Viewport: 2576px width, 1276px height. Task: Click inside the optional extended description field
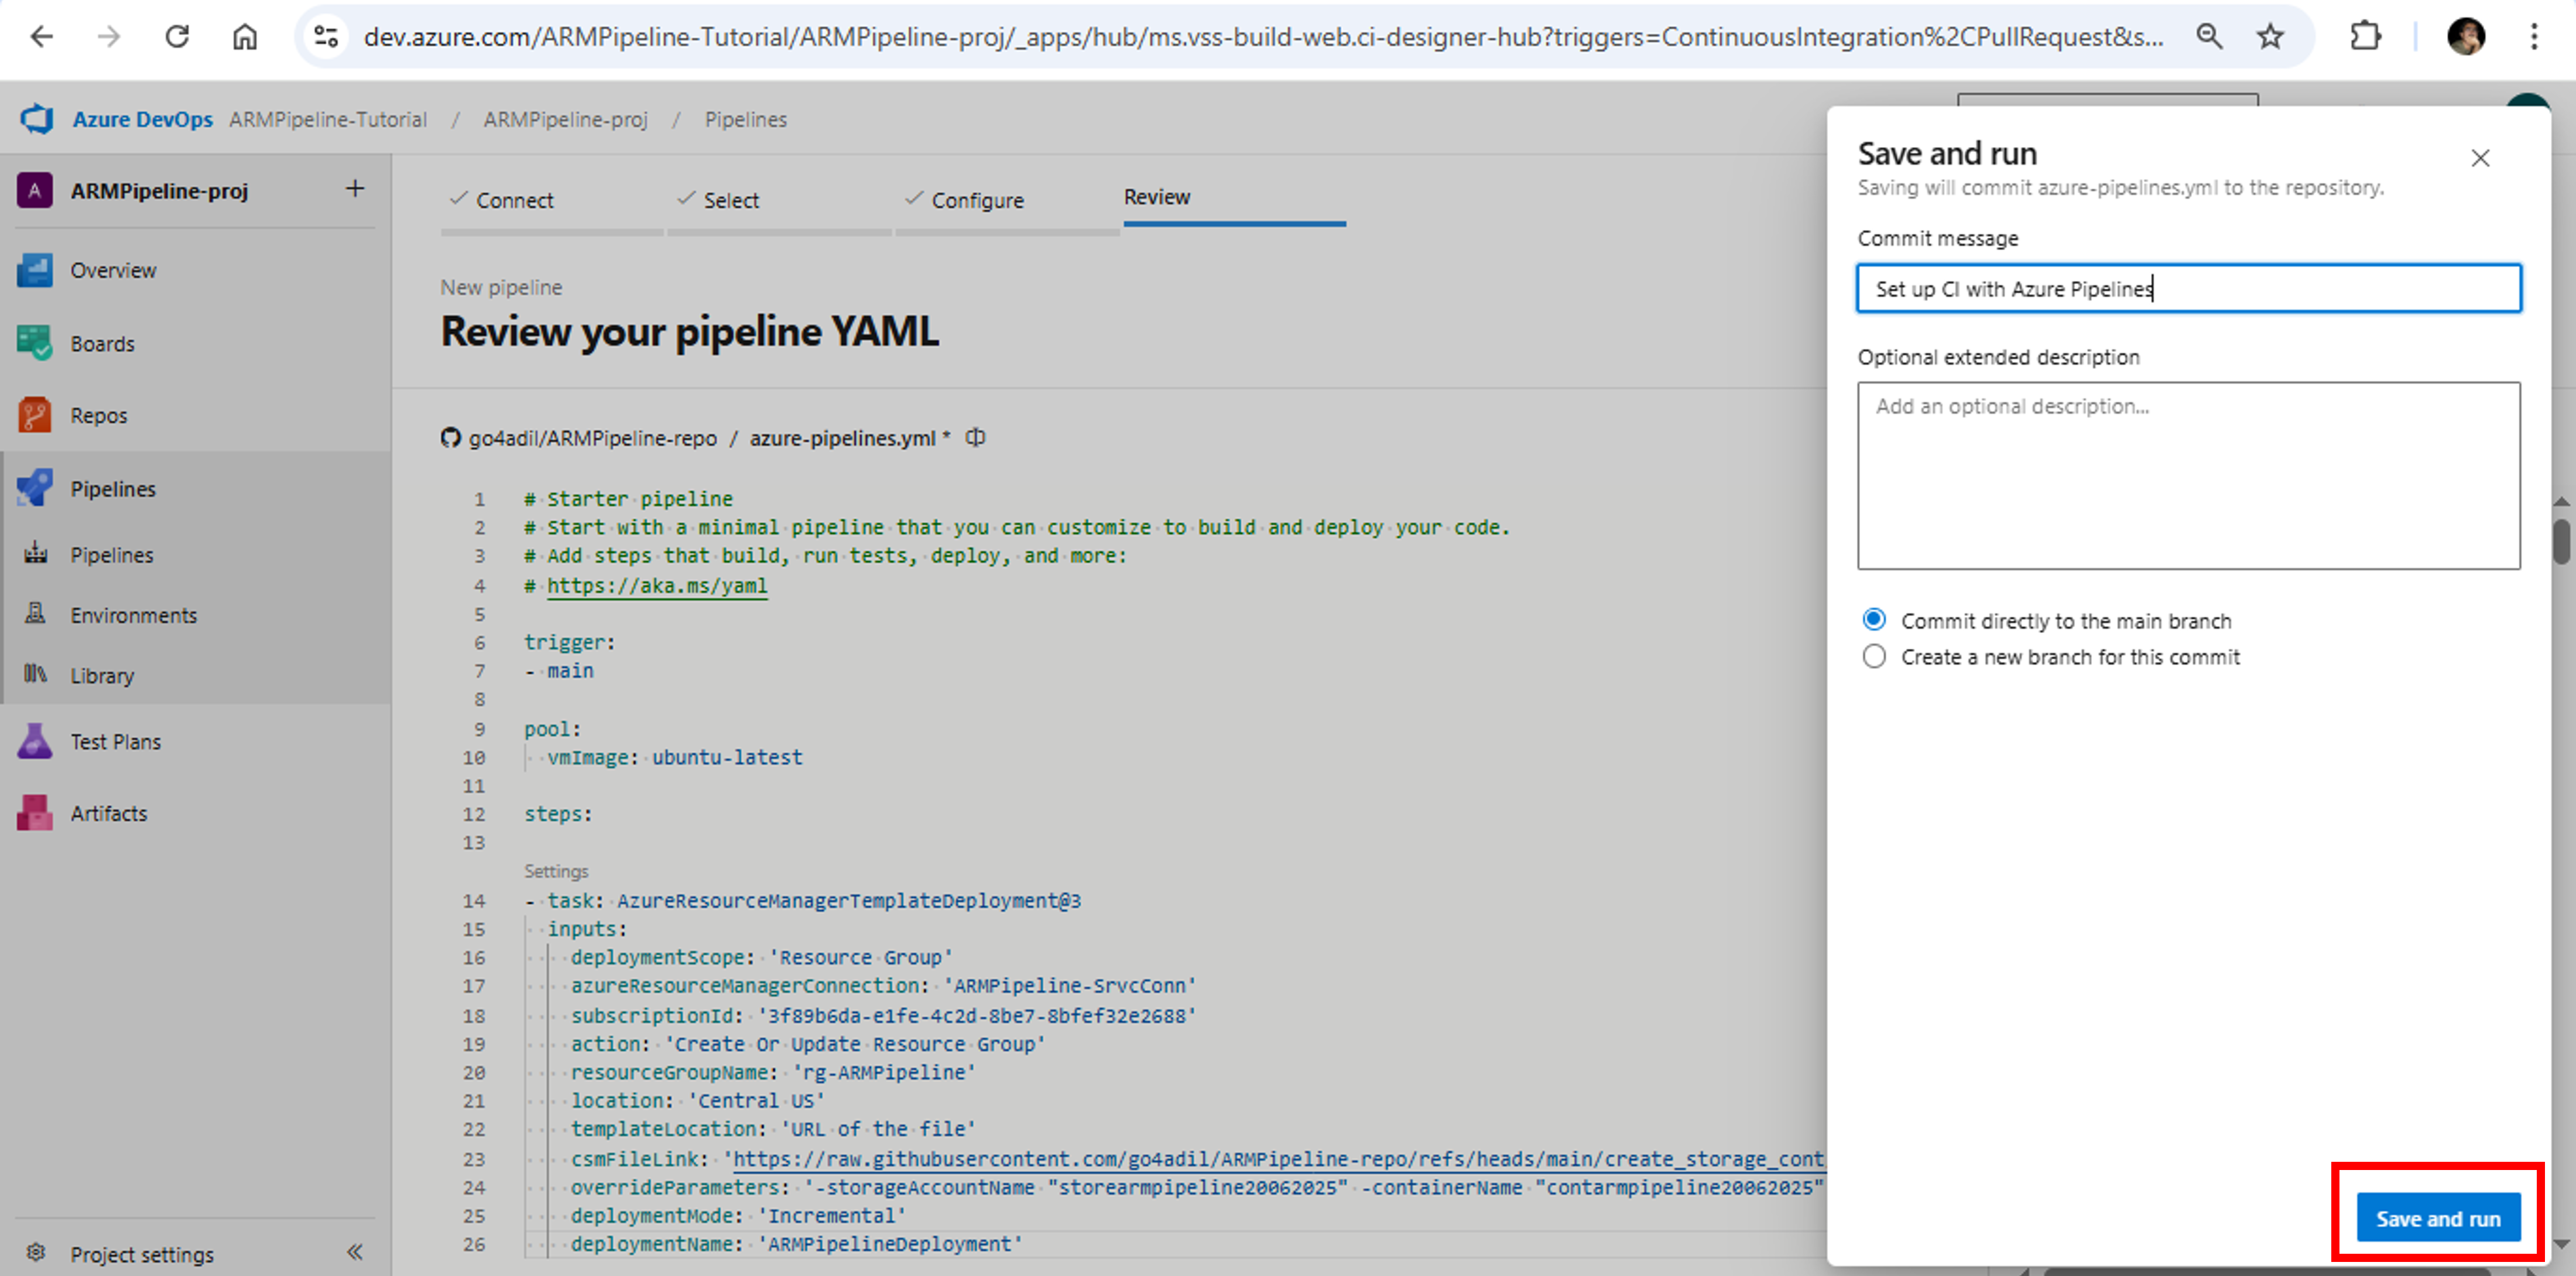[x=2188, y=477]
